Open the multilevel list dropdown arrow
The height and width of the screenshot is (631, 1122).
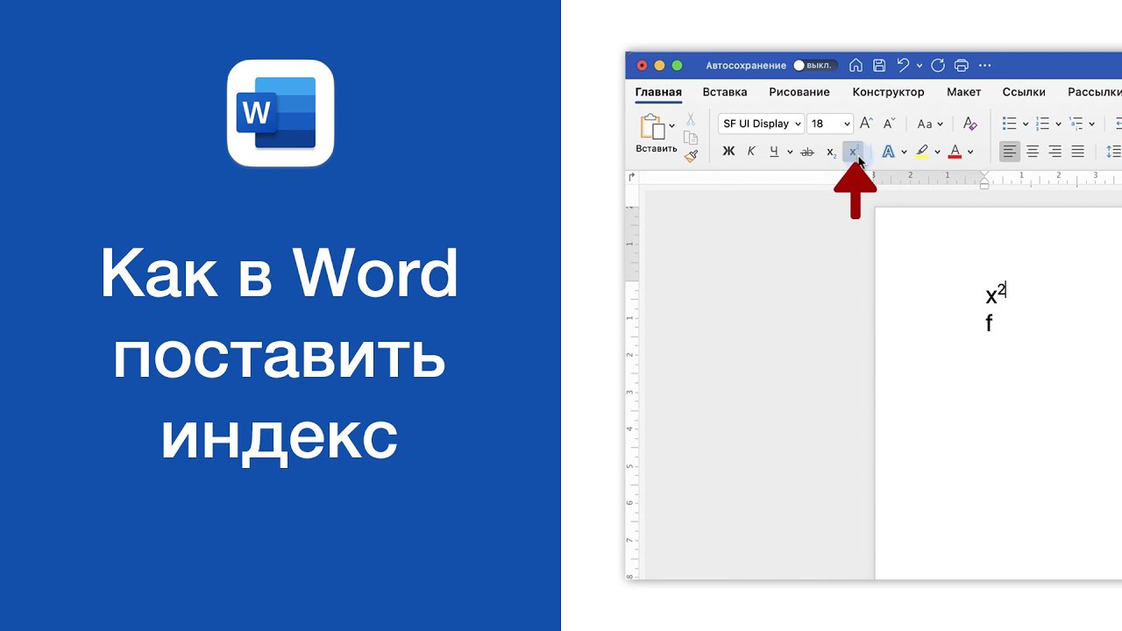[1092, 124]
